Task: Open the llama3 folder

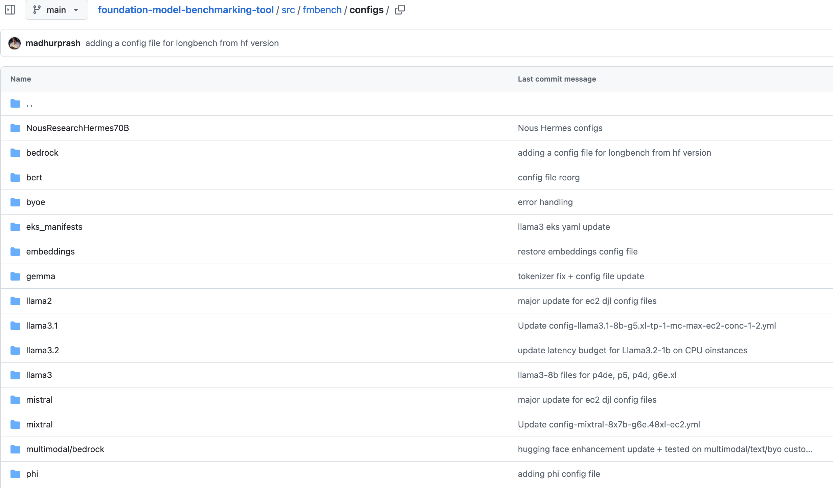Action: coord(39,375)
